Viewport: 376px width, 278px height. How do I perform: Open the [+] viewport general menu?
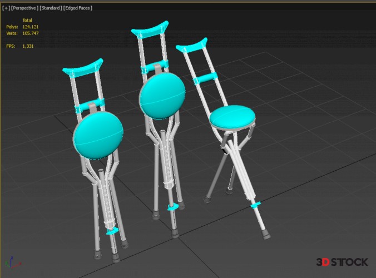tap(6, 8)
